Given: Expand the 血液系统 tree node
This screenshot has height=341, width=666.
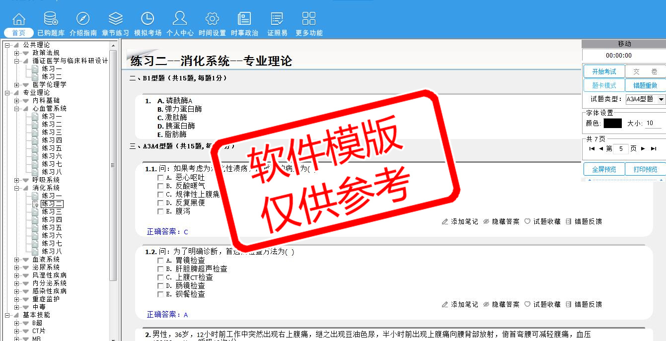Looking at the screenshot, I should (17, 260).
